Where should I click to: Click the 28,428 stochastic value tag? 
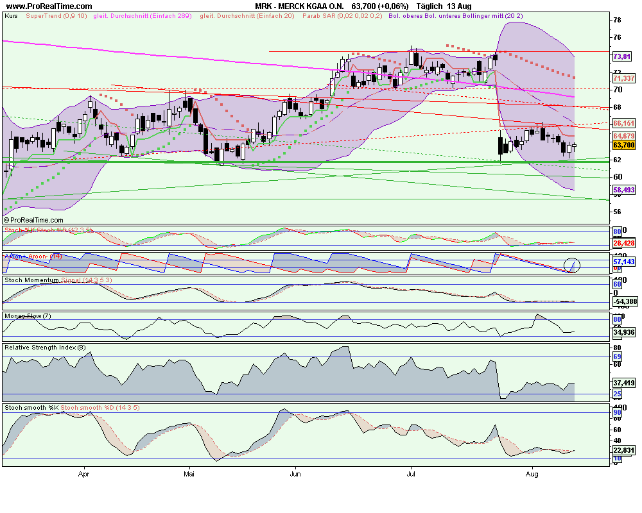[x=624, y=243]
